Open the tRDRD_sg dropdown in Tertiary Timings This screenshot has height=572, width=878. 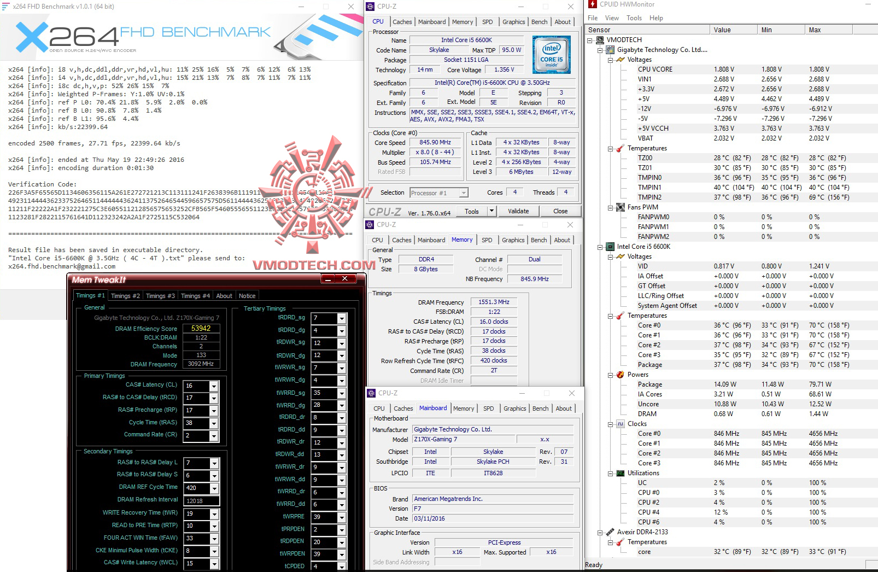[342, 318]
